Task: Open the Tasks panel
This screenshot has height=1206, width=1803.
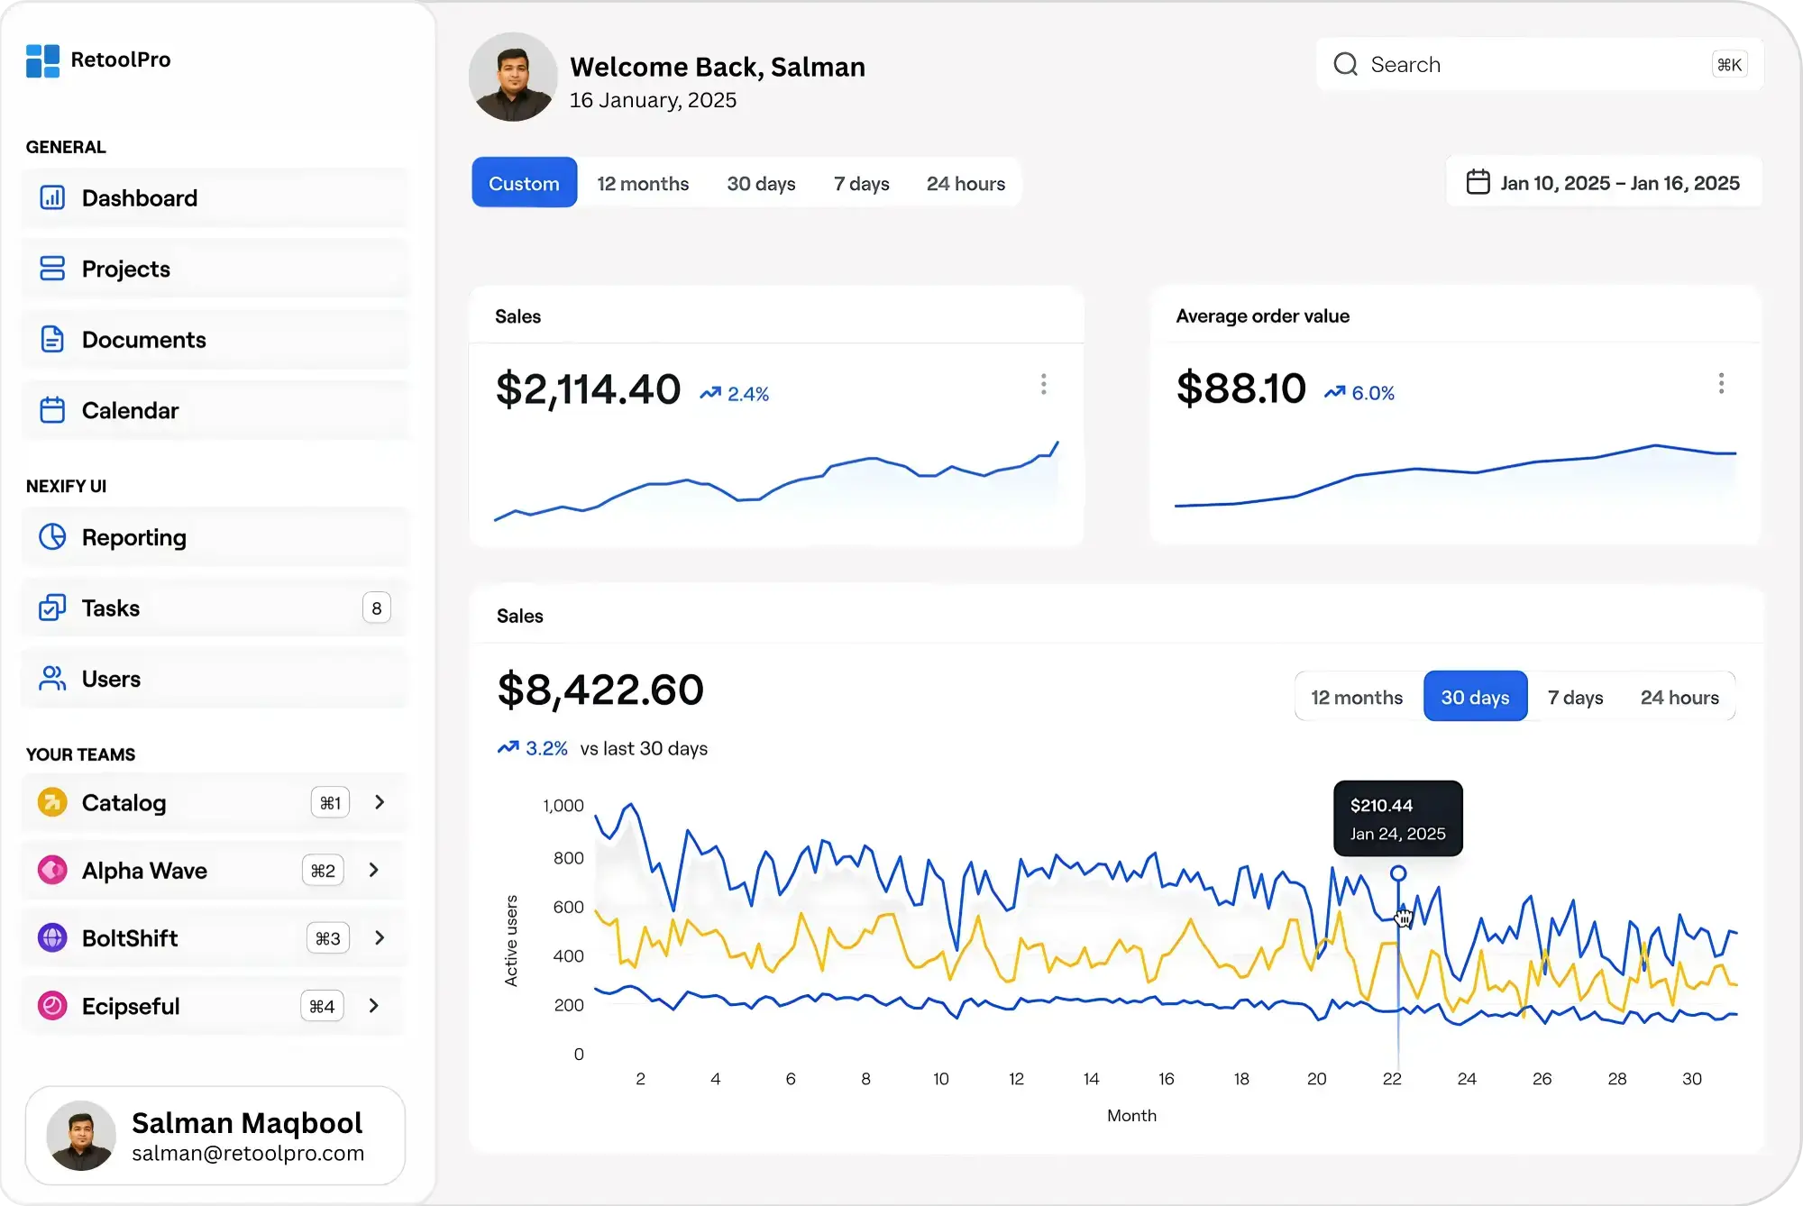Action: click(110, 608)
